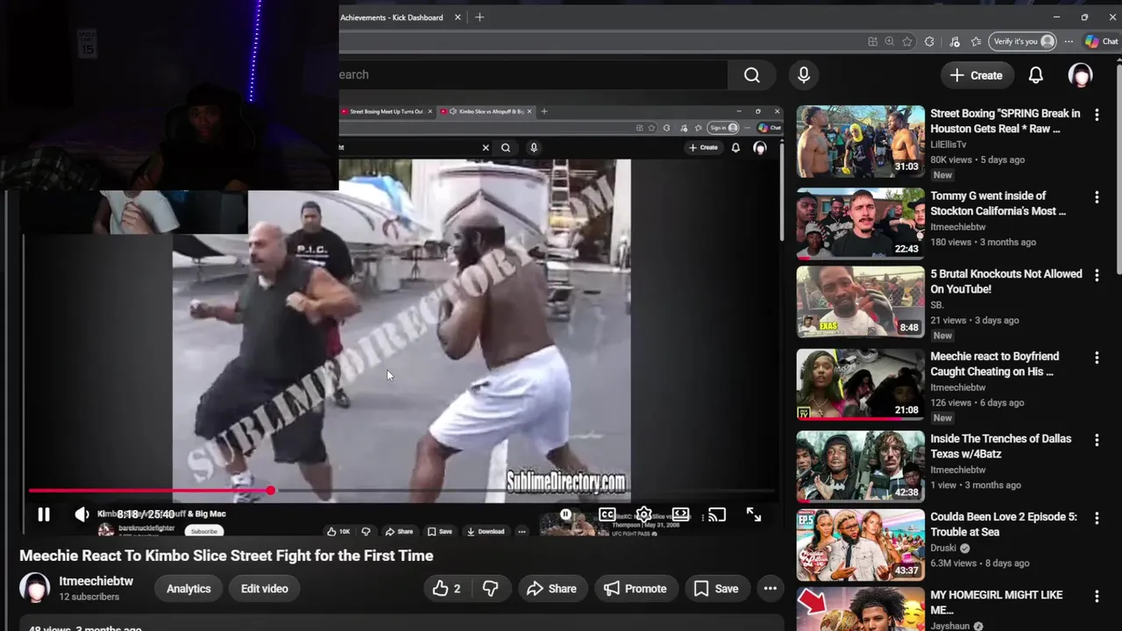Screen dimensions: 1122x631
Task: Open Druski channel link
Action: (943, 548)
